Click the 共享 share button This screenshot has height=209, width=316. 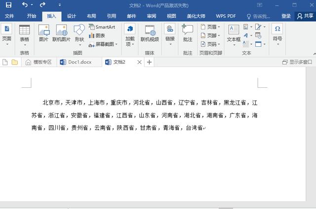click(x=305, y=16)
